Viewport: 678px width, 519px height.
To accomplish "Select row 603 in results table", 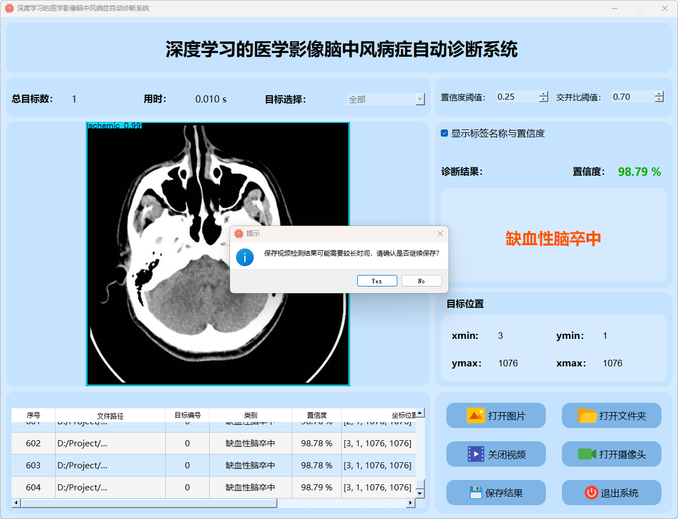I will click(x=187, y=466).
